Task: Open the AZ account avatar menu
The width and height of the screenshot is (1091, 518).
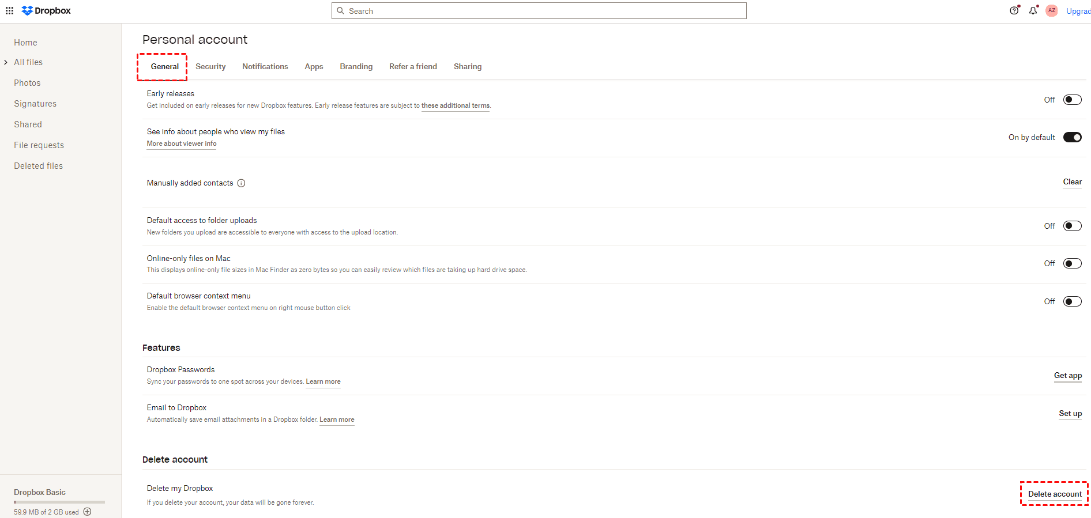Action: click(x=1052, y=10)
